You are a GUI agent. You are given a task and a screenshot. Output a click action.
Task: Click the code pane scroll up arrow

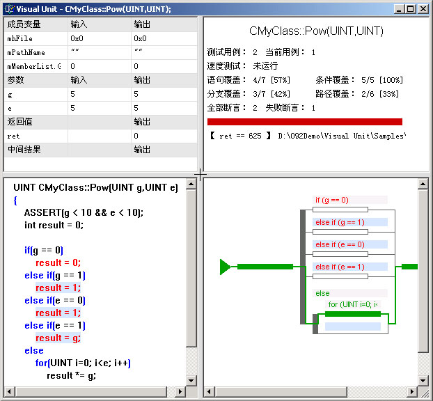pyautogui.click(x=191, y=184)
